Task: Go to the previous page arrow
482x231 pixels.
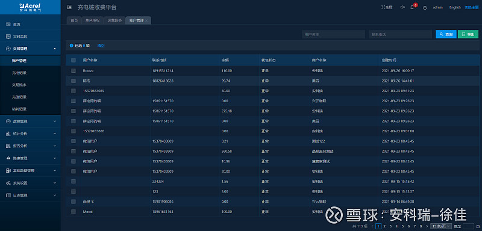Action: click(372, 226)
